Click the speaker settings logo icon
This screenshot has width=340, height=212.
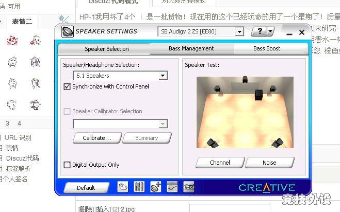click(68, 31)
